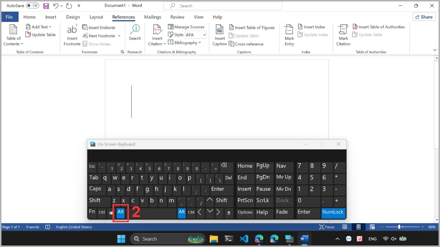Click the context menu key icon
This screenshot has width=440, height=247.
[229, 213]
